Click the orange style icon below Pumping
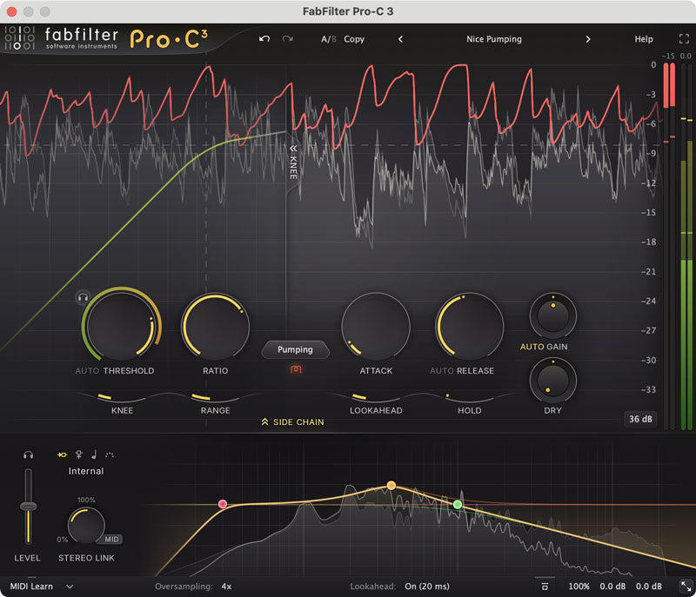 point(296,369)
